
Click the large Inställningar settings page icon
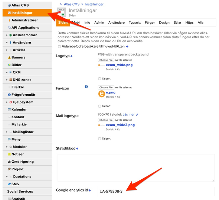(61, 12)
